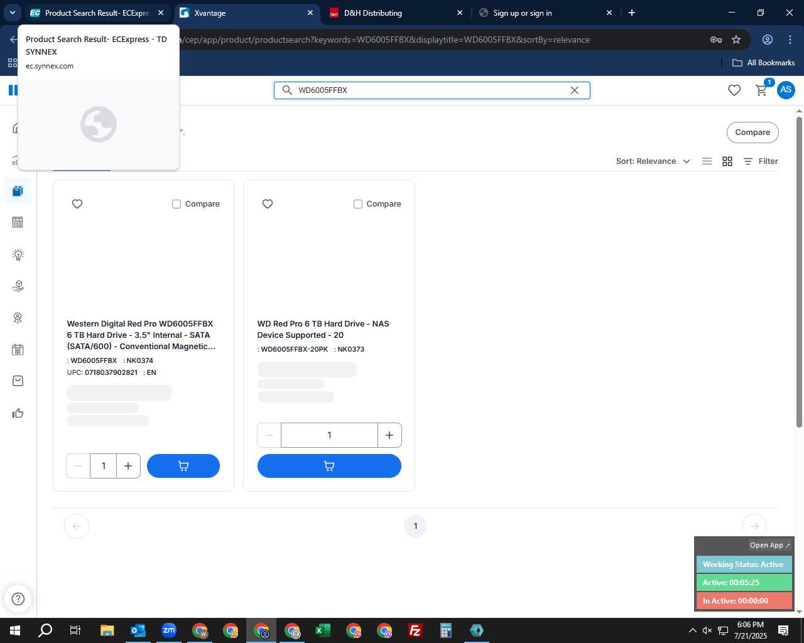Select UPC text 0718037902821
804x643 pixels.
111,372
